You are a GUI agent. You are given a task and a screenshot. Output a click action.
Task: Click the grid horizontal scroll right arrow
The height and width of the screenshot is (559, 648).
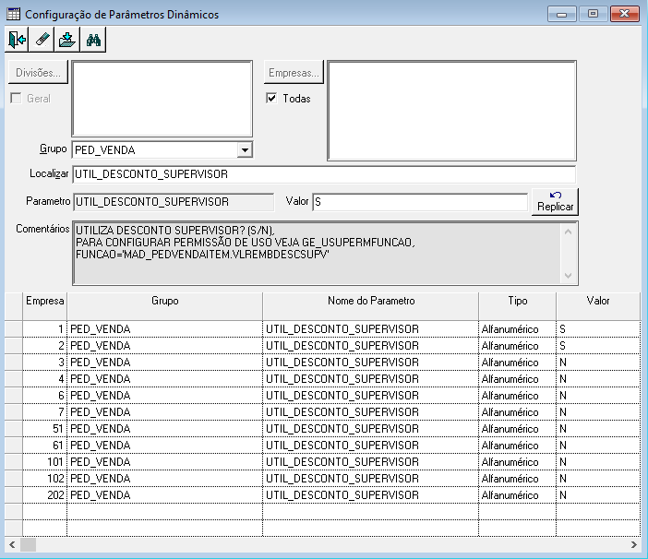point(634,544)
